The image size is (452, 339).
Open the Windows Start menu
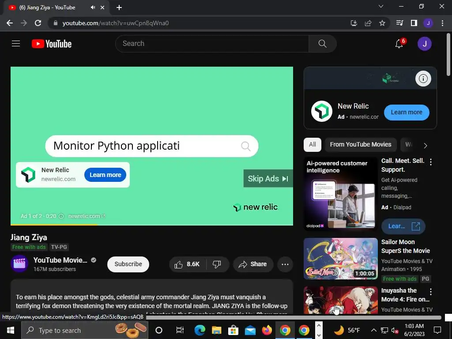click(x=11, y=330)
